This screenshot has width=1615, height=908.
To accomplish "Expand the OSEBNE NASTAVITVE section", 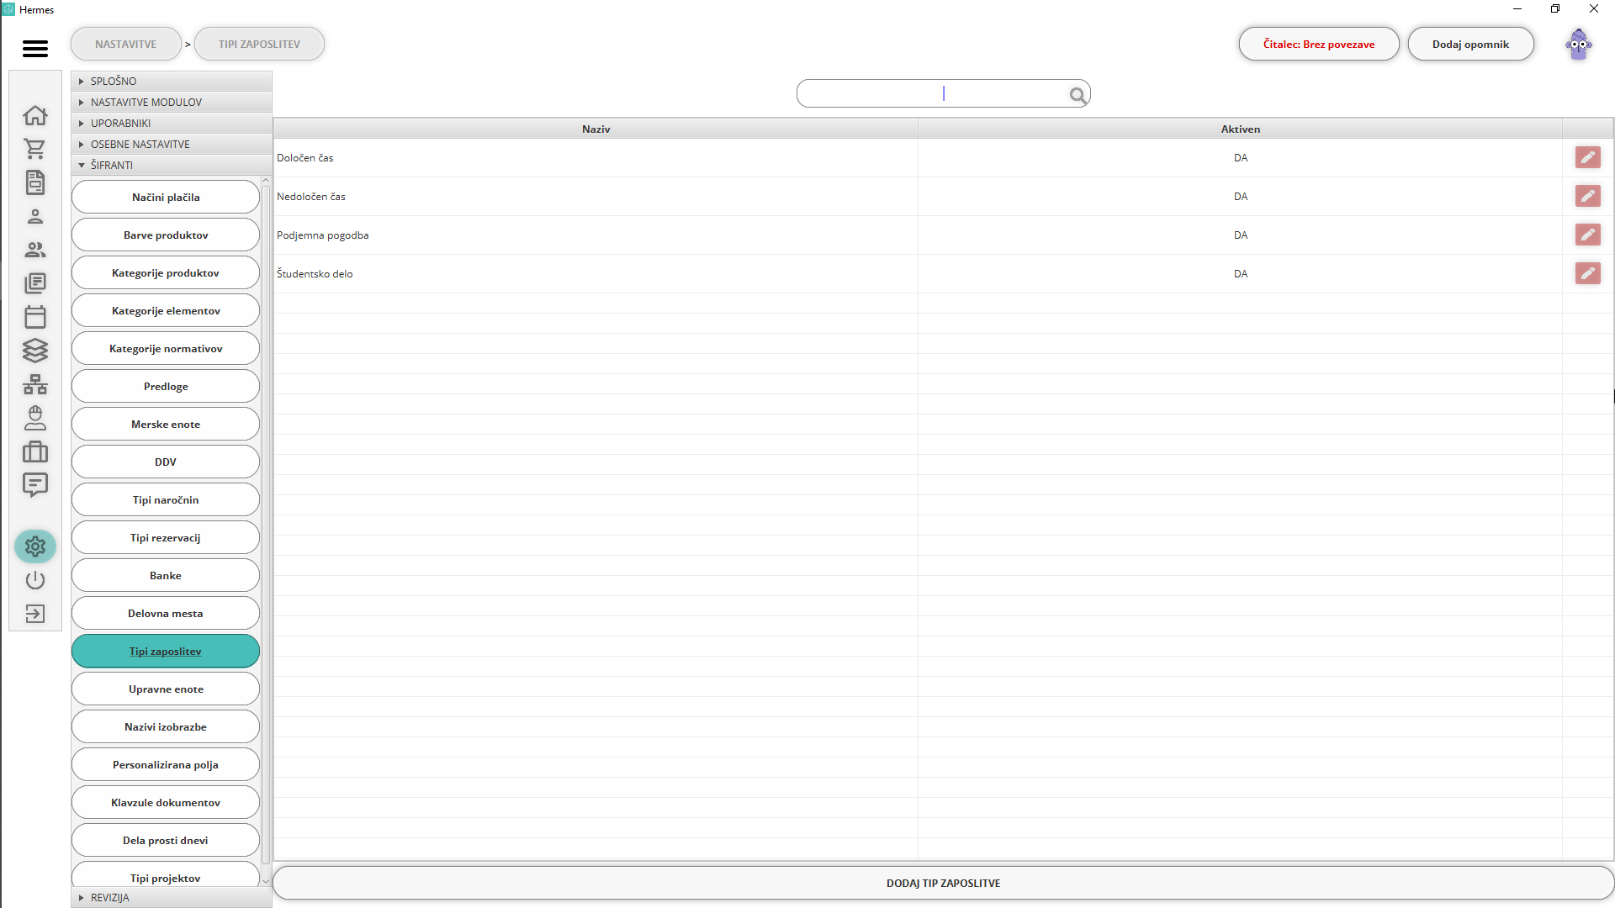I will [172, 144].
